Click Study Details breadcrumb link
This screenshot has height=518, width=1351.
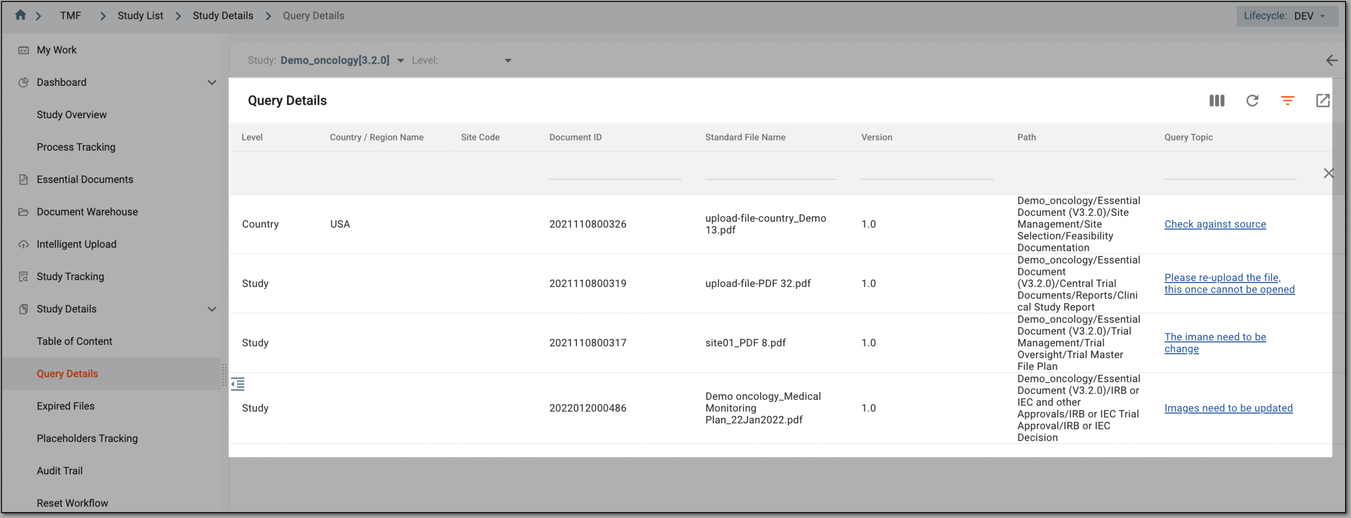(223, 16)
